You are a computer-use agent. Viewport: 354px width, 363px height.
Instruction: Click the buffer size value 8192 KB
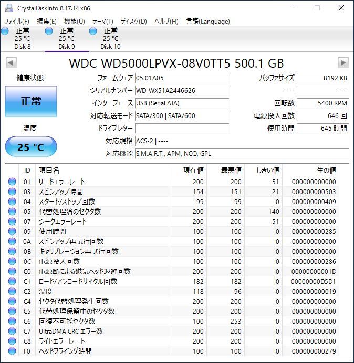(x=322, y=78)
